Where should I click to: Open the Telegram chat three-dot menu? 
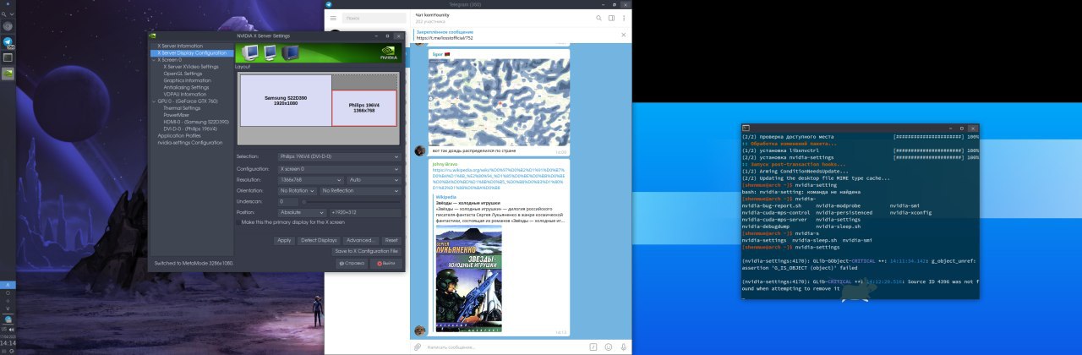click(624, 18)
